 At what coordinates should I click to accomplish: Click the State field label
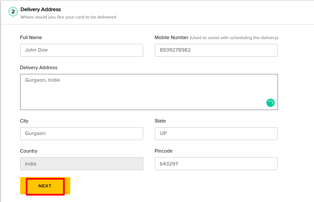[160, 121]
